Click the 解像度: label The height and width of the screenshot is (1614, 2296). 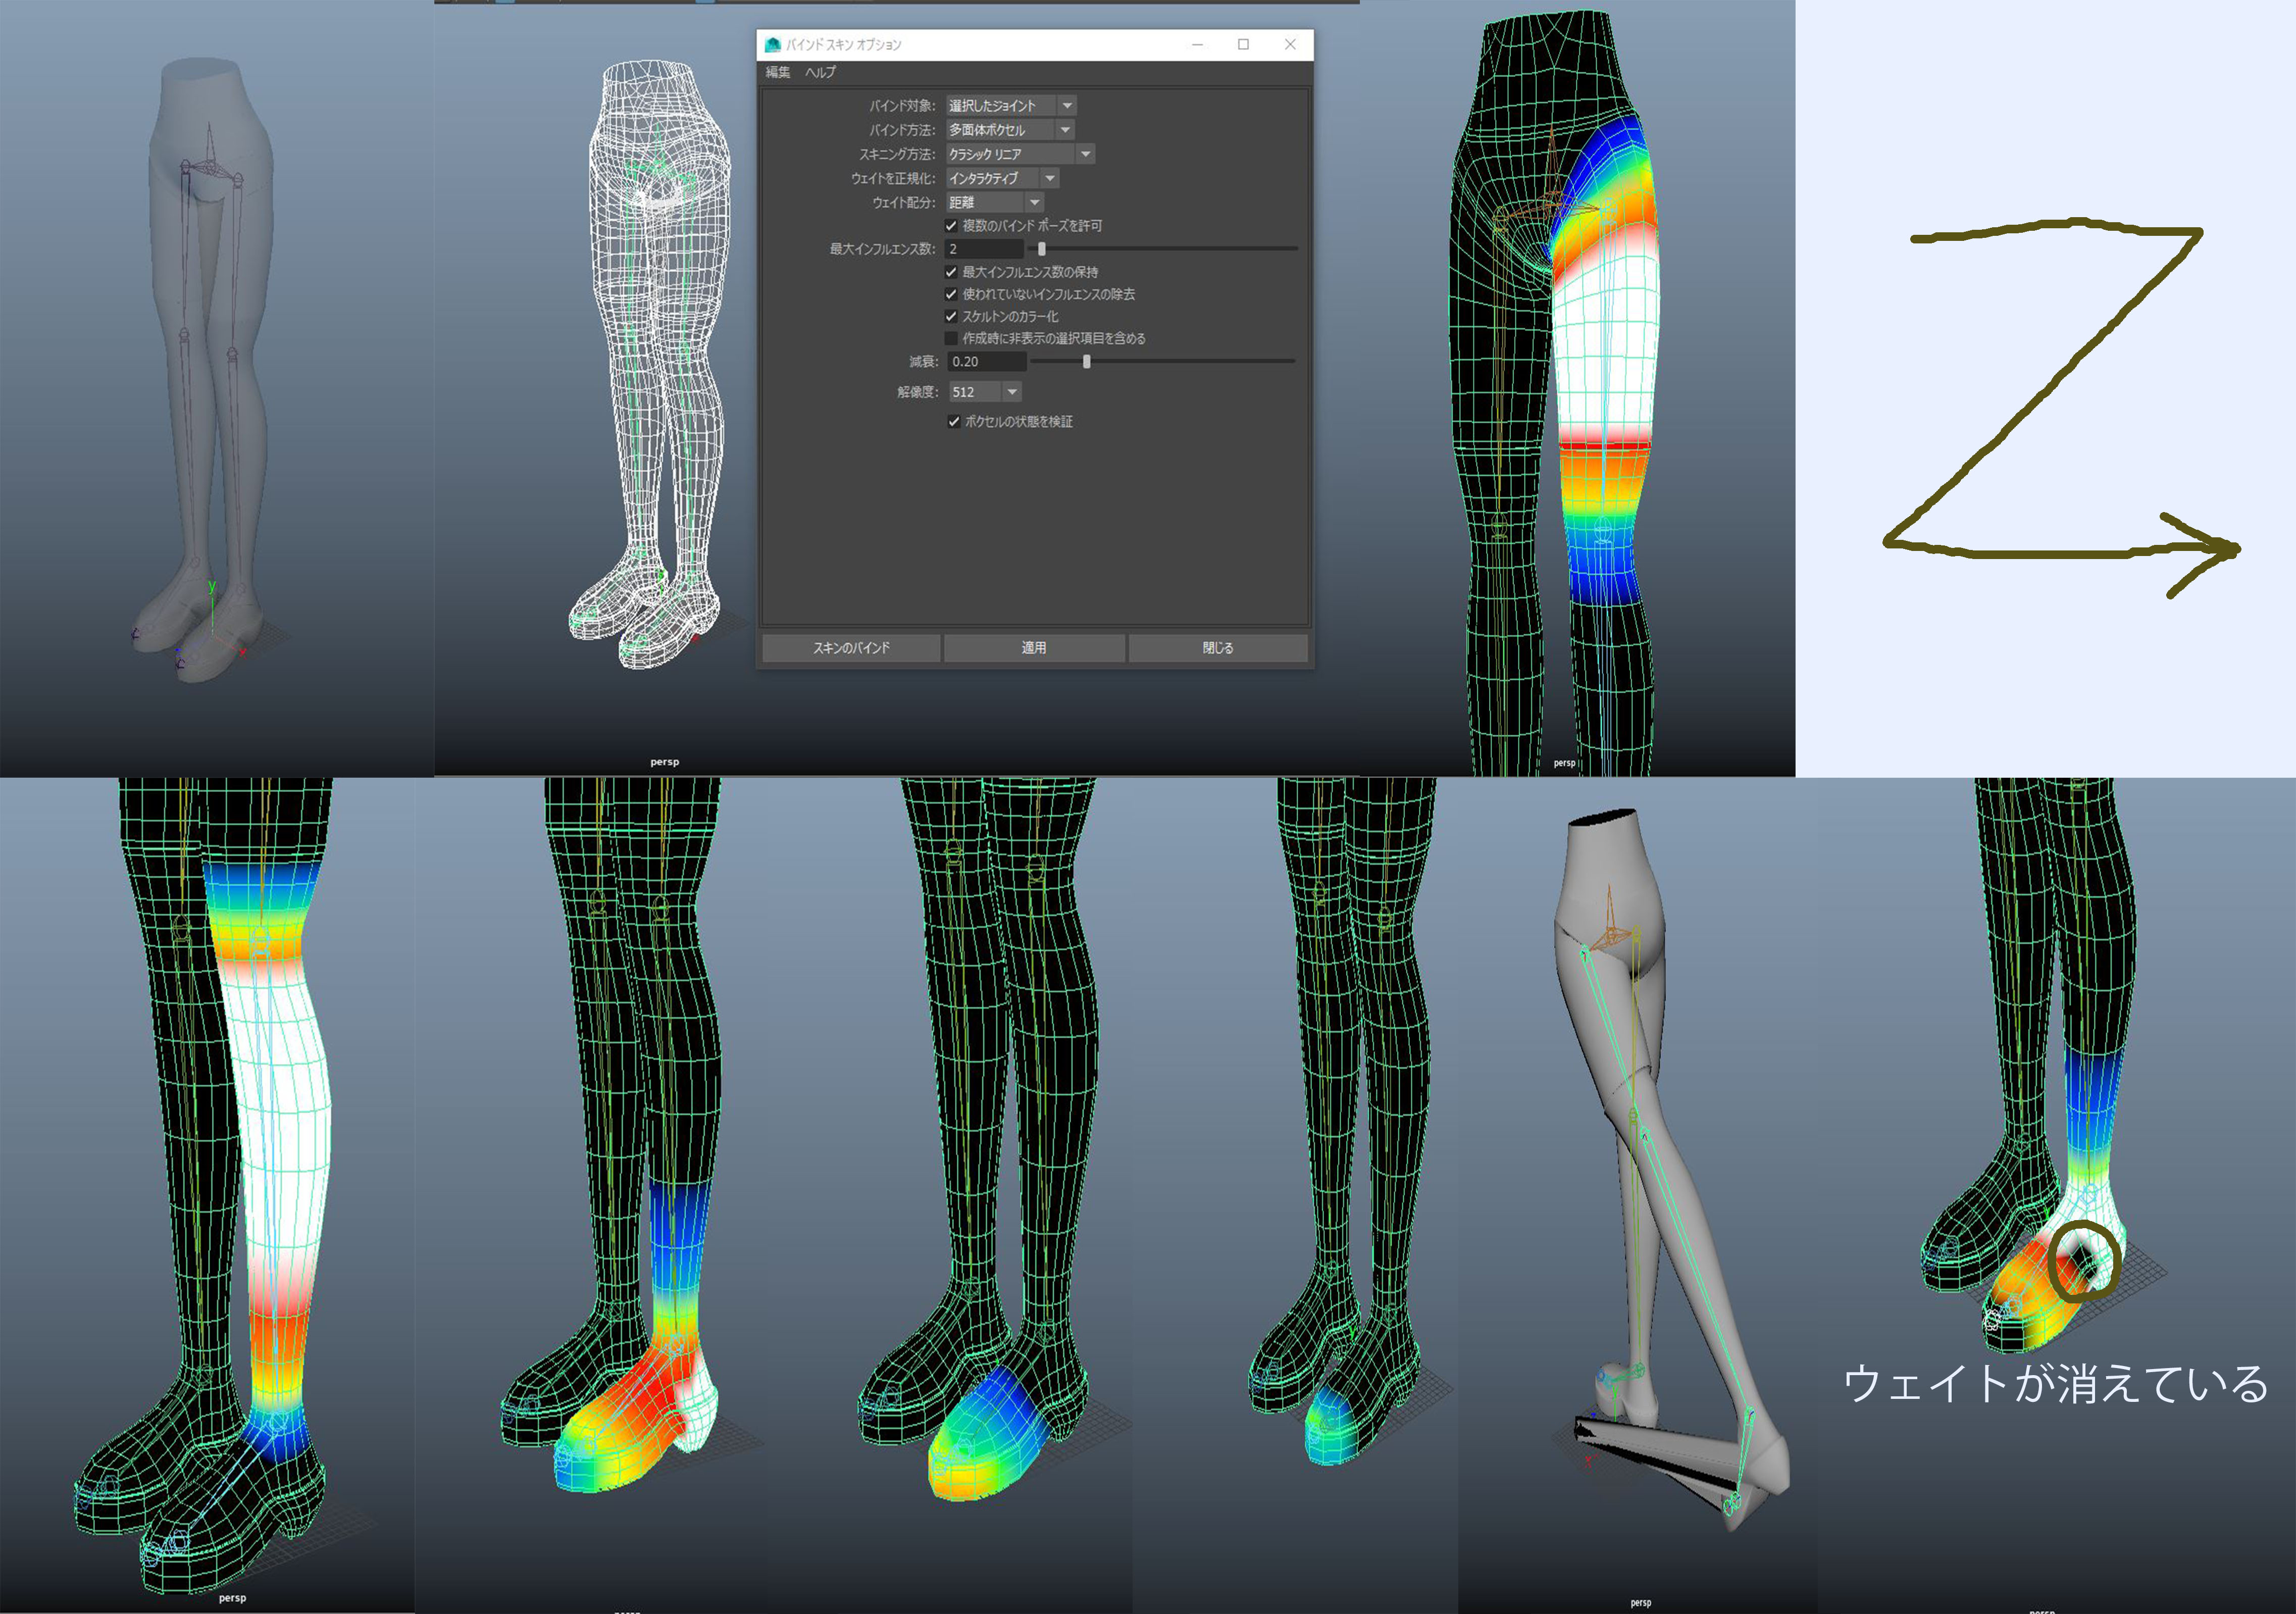tap(918, 392)
